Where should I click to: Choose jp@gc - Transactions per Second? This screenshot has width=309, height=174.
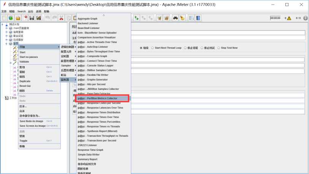(x=104, y=140)
